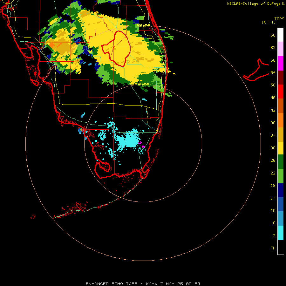Click the 30 legend value
The height and width of the screenshot is (286, 286).
tap(273, 148)
